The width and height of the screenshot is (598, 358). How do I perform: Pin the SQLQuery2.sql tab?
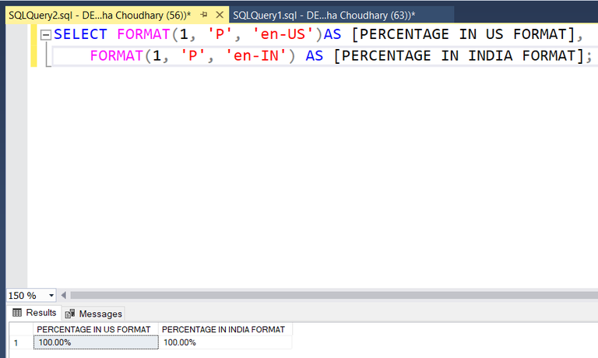[204, 15]
